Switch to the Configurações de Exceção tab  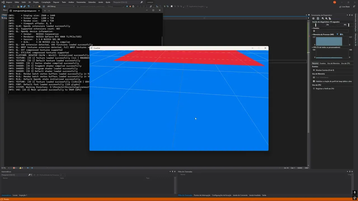pyautogui.click(x=222, y=195)
